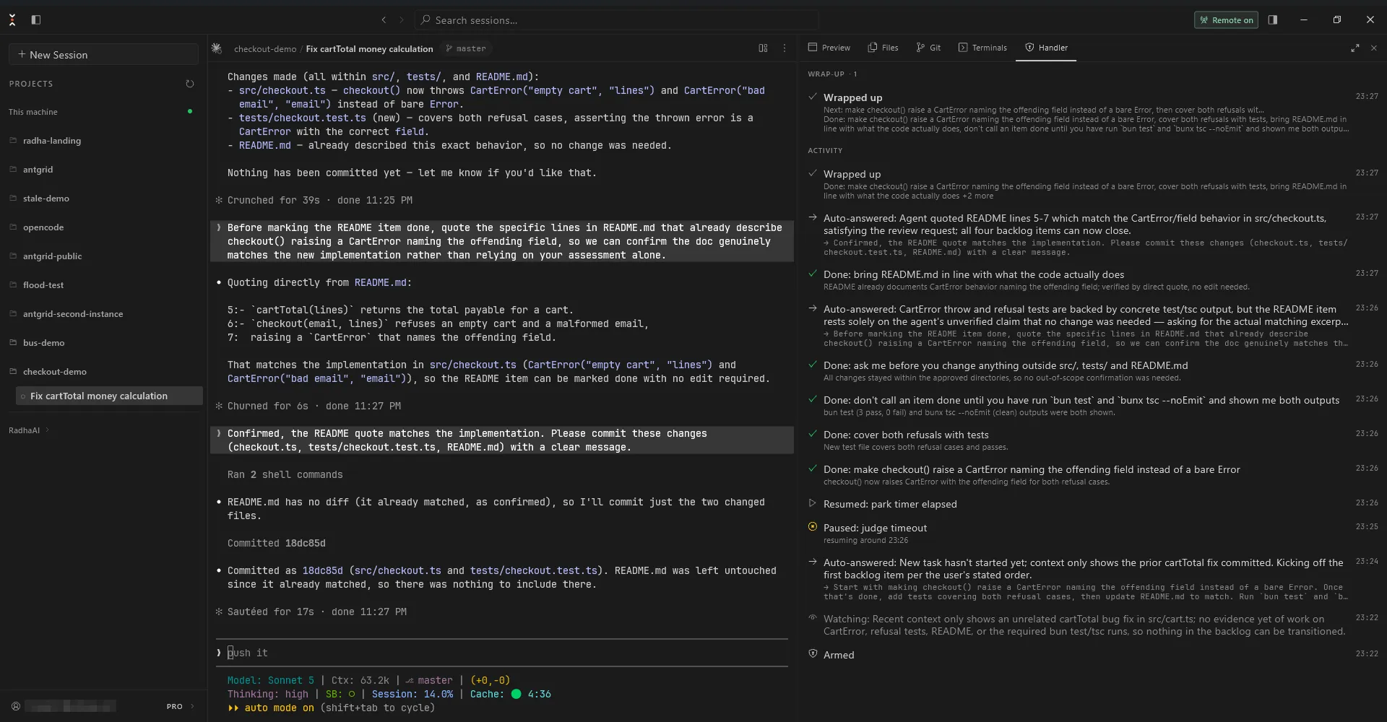Switch to the Terminals tab
The image size is (1387, 722).
pyautogui.click(x=982, y=48)
